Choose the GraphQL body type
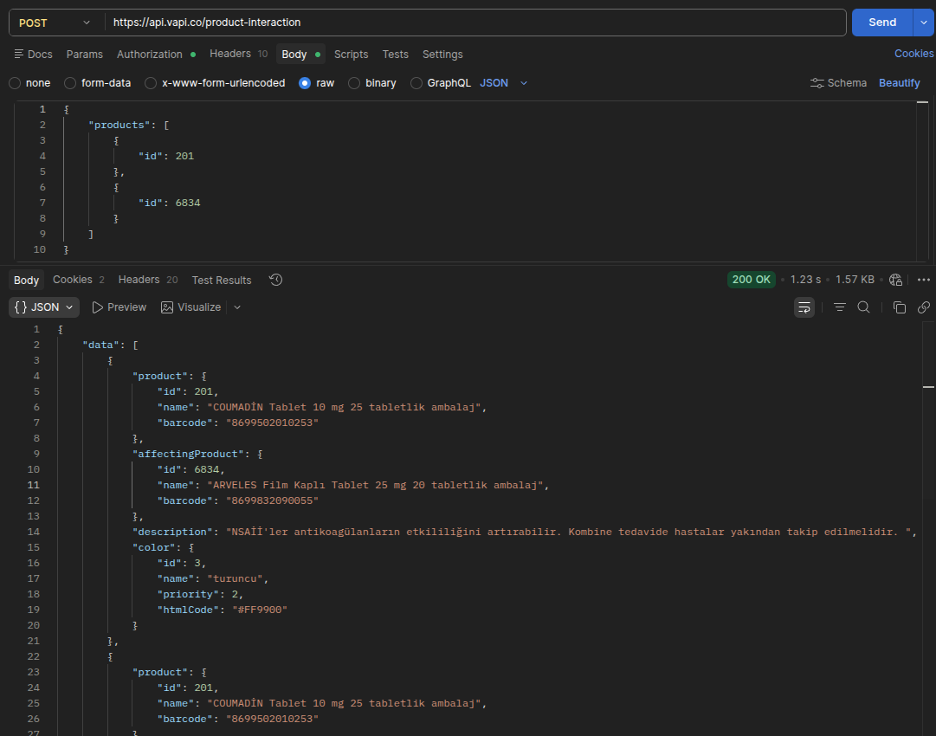 441,83
